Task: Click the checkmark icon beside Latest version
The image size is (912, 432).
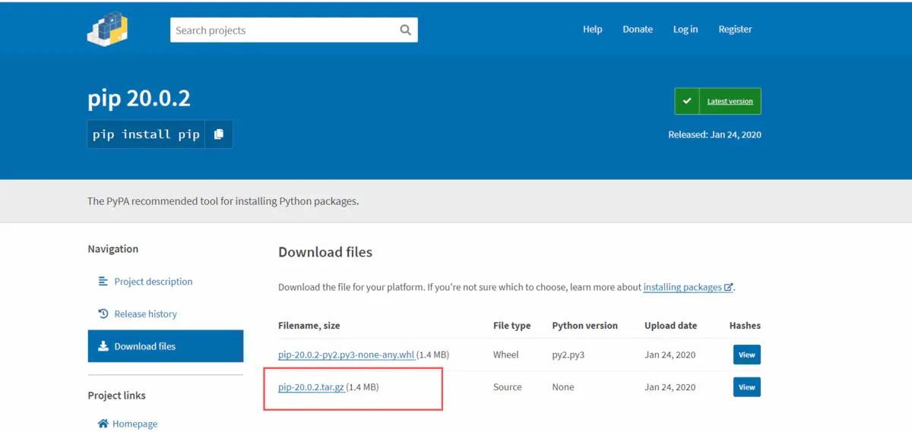Action: coord(686,101)
